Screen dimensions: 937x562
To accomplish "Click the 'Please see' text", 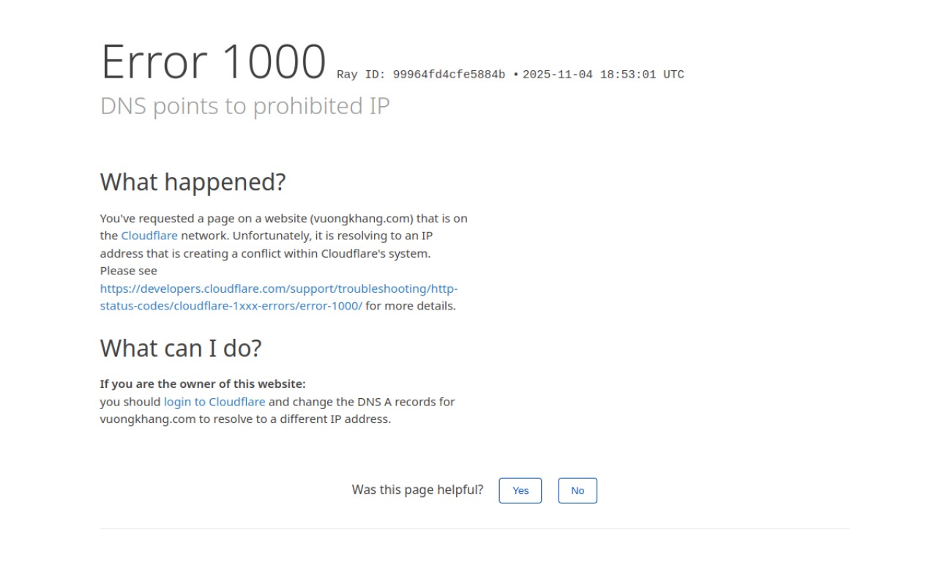I will coord(128,271).
